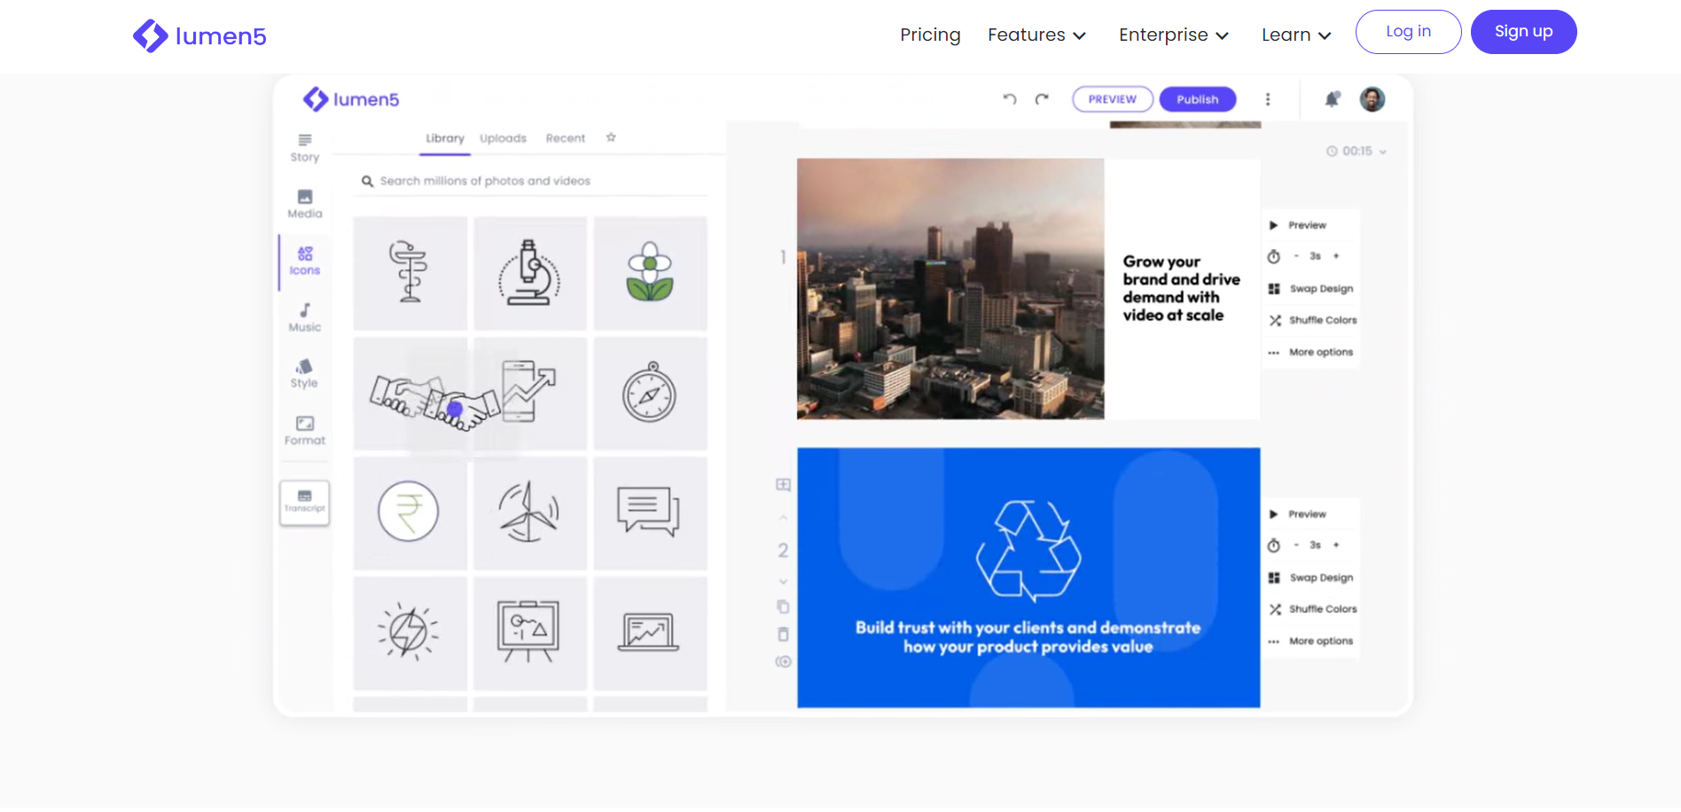Switch to the Library tab

pos(445,138)
